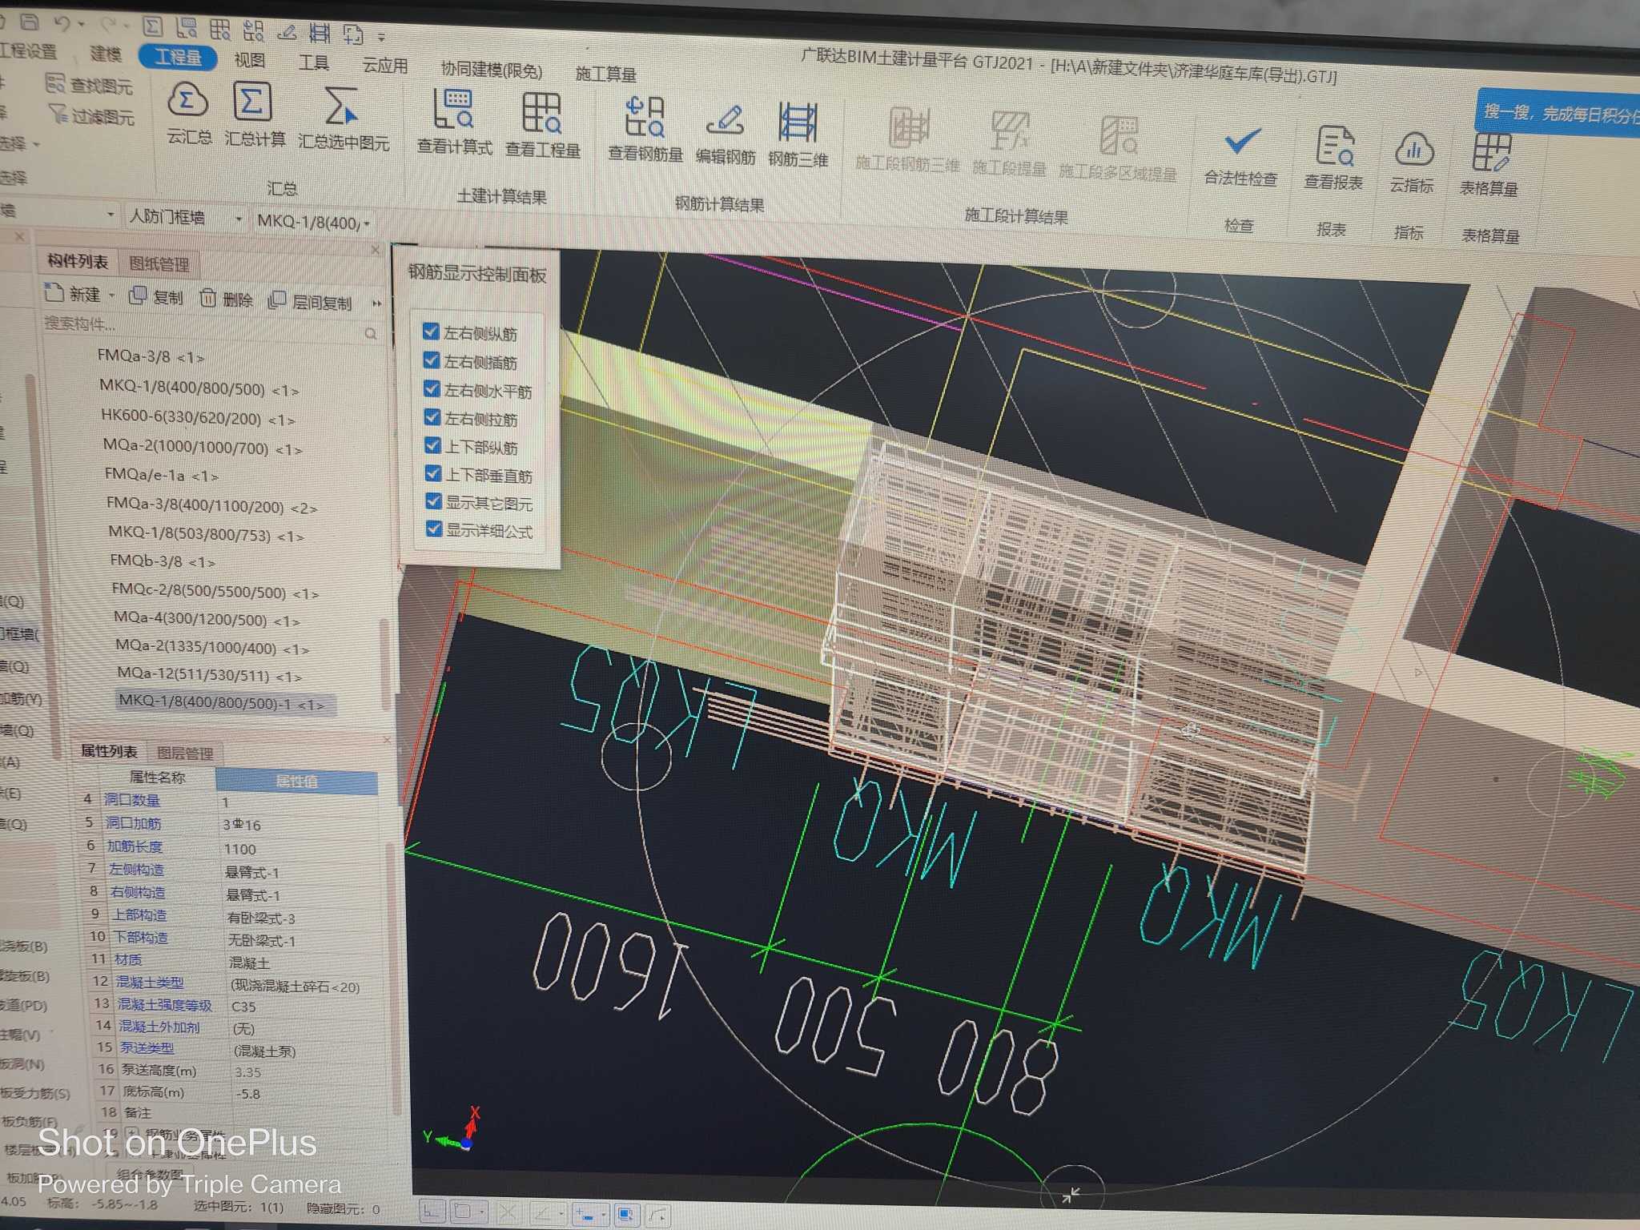This screenshot has height=1230, width=1640.
Task: Click 复制 copy component button
Action: (156, 296)
